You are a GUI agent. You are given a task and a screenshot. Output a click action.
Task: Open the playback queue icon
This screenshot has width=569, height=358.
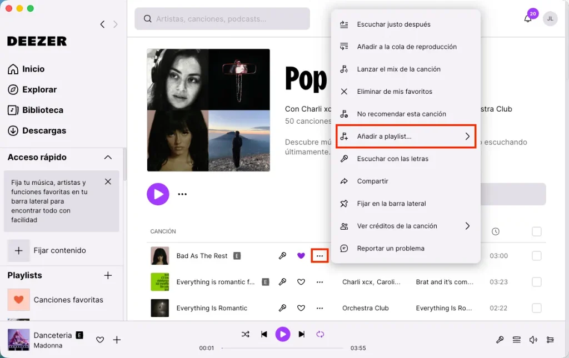tap(516, 340)
